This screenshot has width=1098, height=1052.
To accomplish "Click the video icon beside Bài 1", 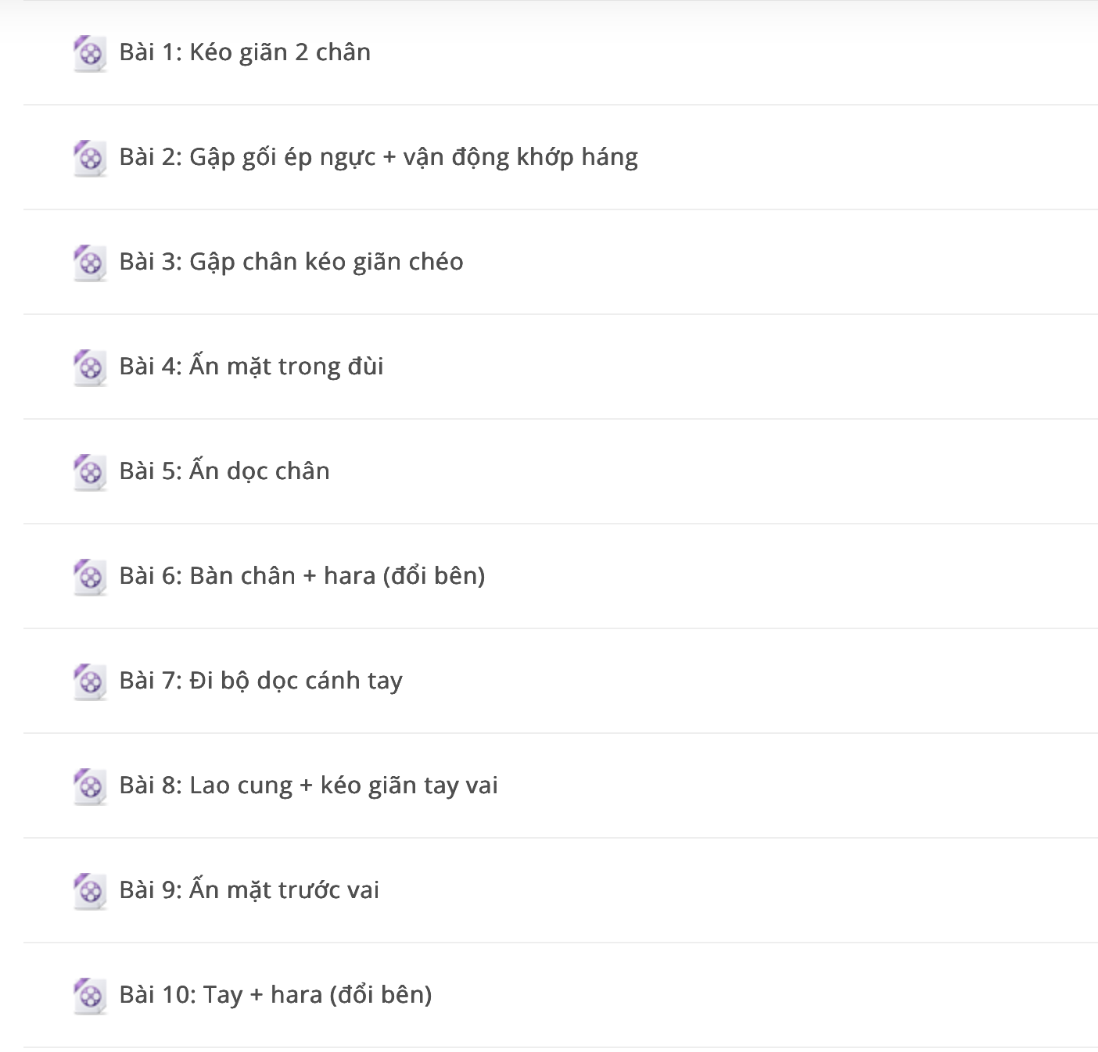I will pyautogui.click(x=90, y=54).
